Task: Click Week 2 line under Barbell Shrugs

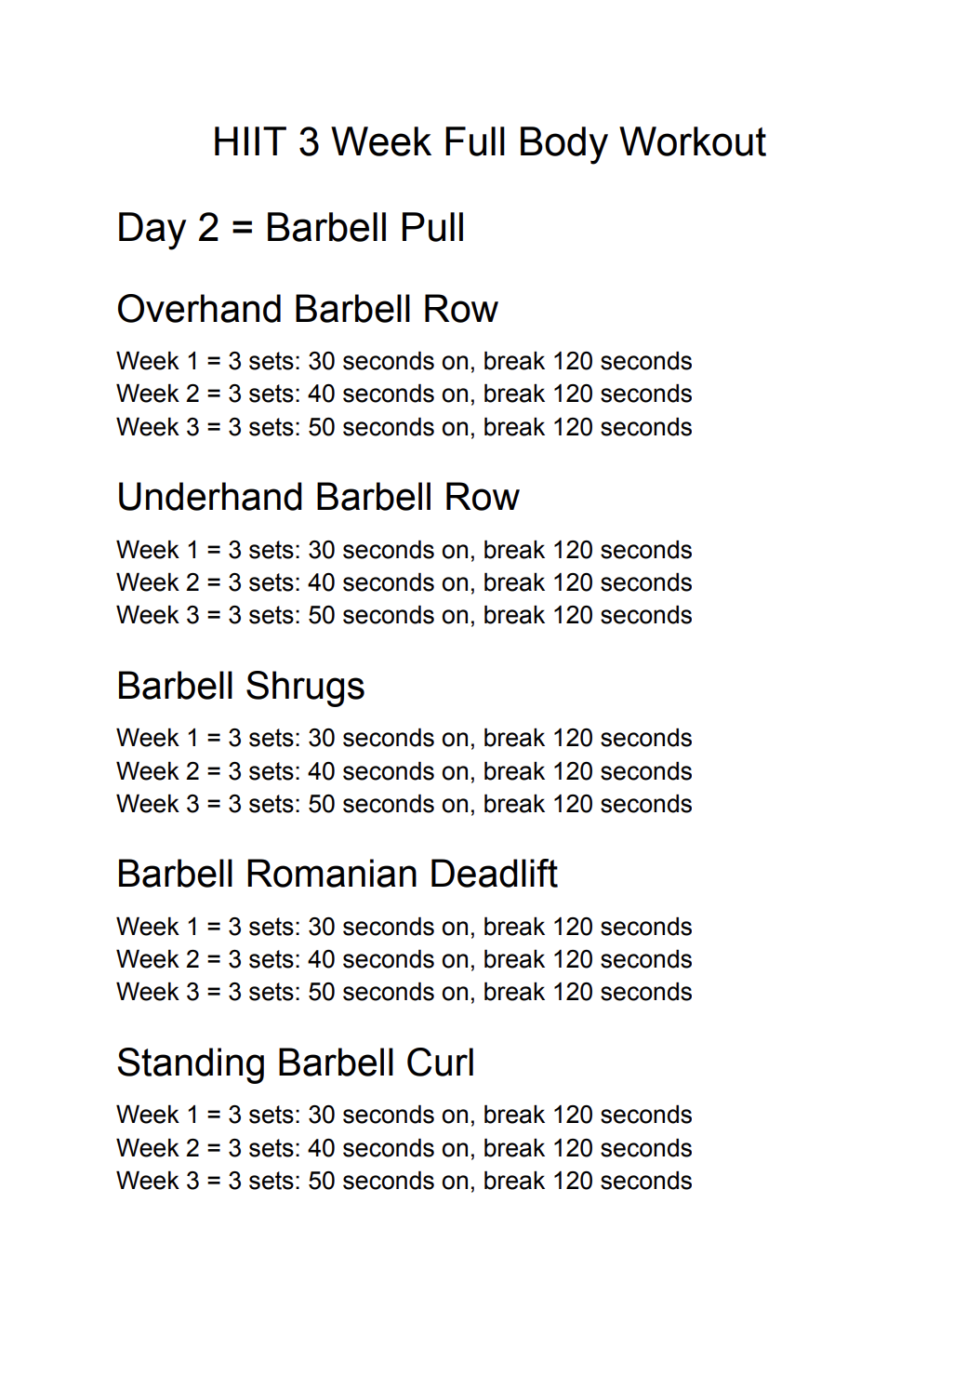Action: click(404, 771)
